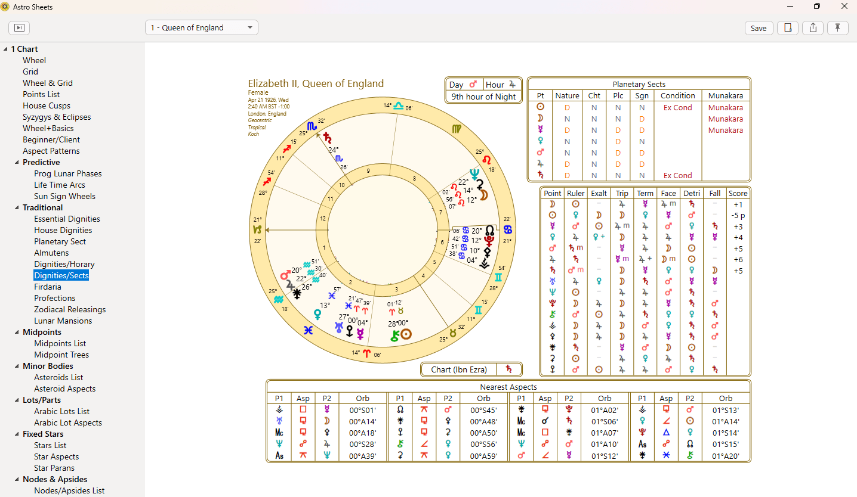The image size is (857, 497).
Task: Collapse the Fixed Stars section
Action: click(x=17, y=434)
